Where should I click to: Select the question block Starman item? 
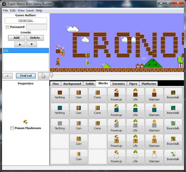point(154,141)
